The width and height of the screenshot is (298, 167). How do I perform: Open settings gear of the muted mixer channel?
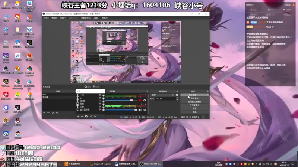[145, 100]
